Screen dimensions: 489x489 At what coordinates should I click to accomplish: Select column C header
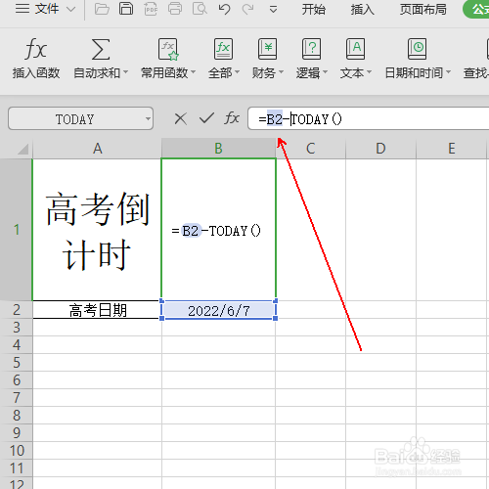pos(311,149)
